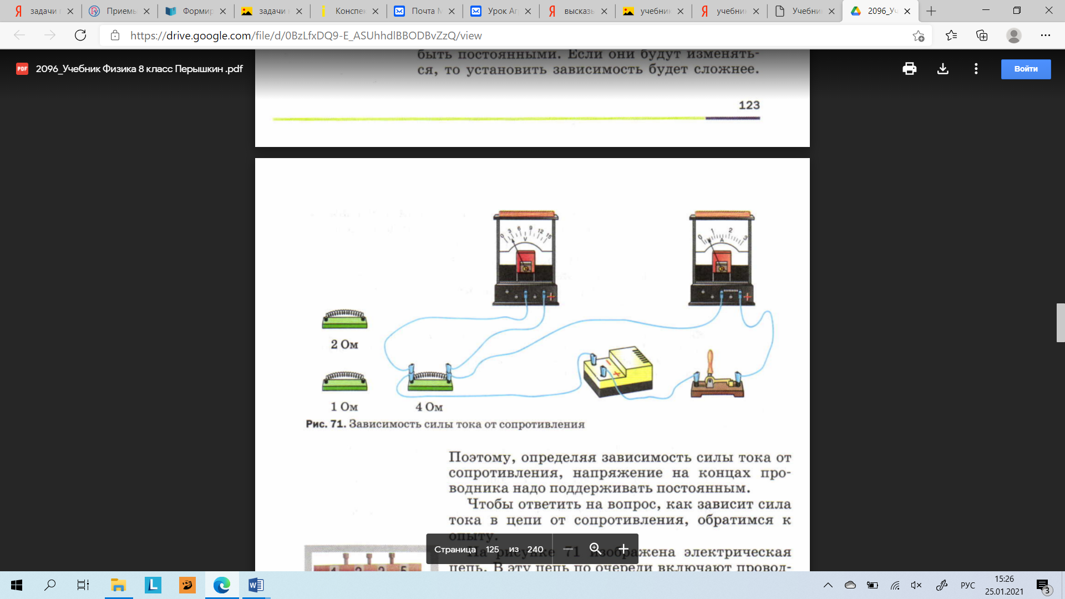Close the Конспект tab
Image resolution: width=1065 pixels, height=599 pixels.
tap(376, 11)
